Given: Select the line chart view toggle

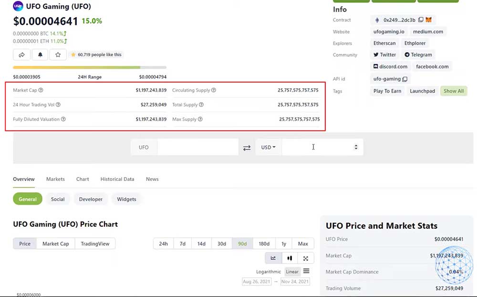Looking at the screenshot, I should 273,258.
